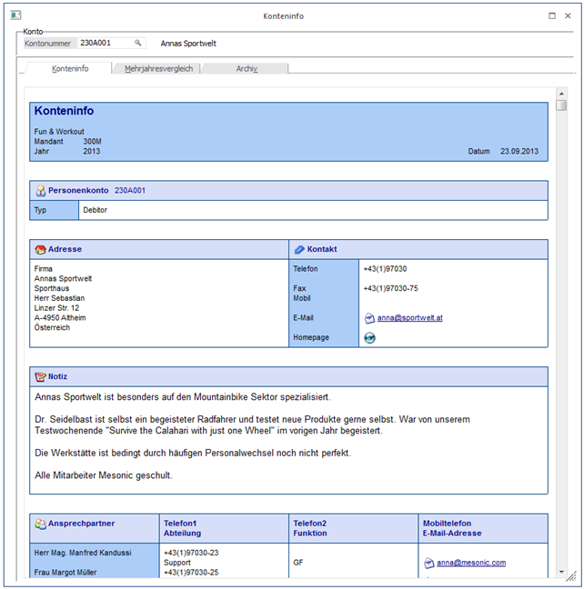This screenshot has height=589, width=584.
Task: Maximize the Konteninfo window
Action: coord(552,15)
